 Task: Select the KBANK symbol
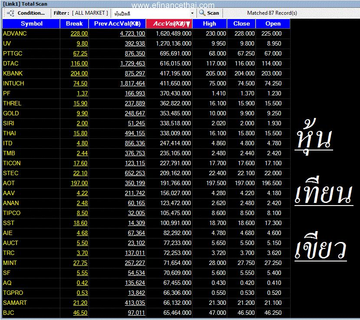coord(13,73)
